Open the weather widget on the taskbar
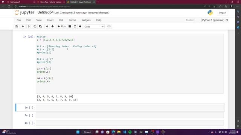Viewport: 241px width, 135px height. [9, 132]
